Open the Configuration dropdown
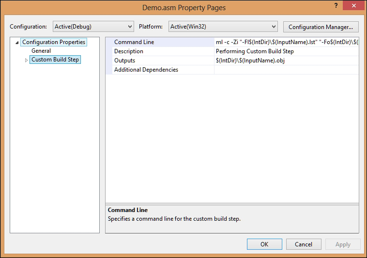367x258 pixels. pos(93,27)
